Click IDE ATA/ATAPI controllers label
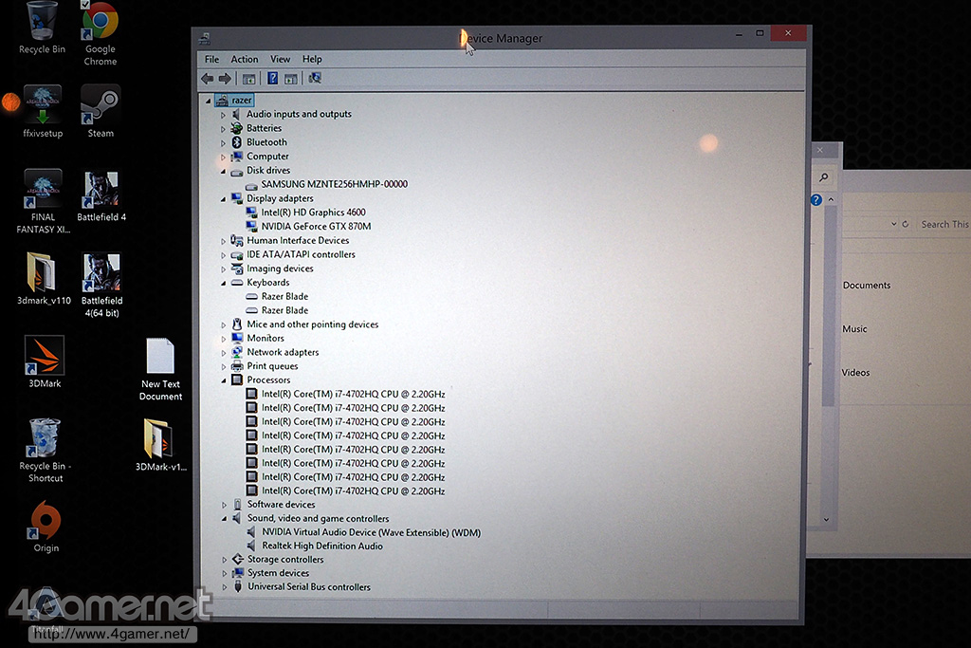The width and height of the screenshot is (971, 648). coord(301,254)
